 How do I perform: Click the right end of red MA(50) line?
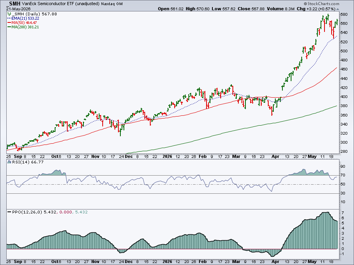point(337,68)
